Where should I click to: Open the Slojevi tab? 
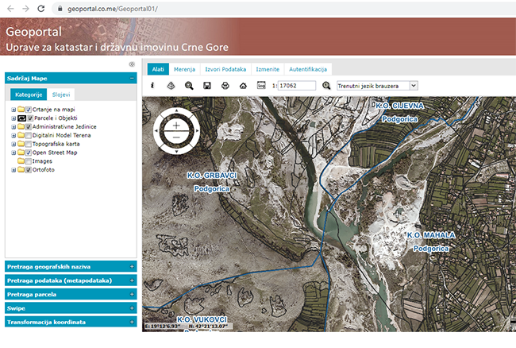tap(63, 94)
